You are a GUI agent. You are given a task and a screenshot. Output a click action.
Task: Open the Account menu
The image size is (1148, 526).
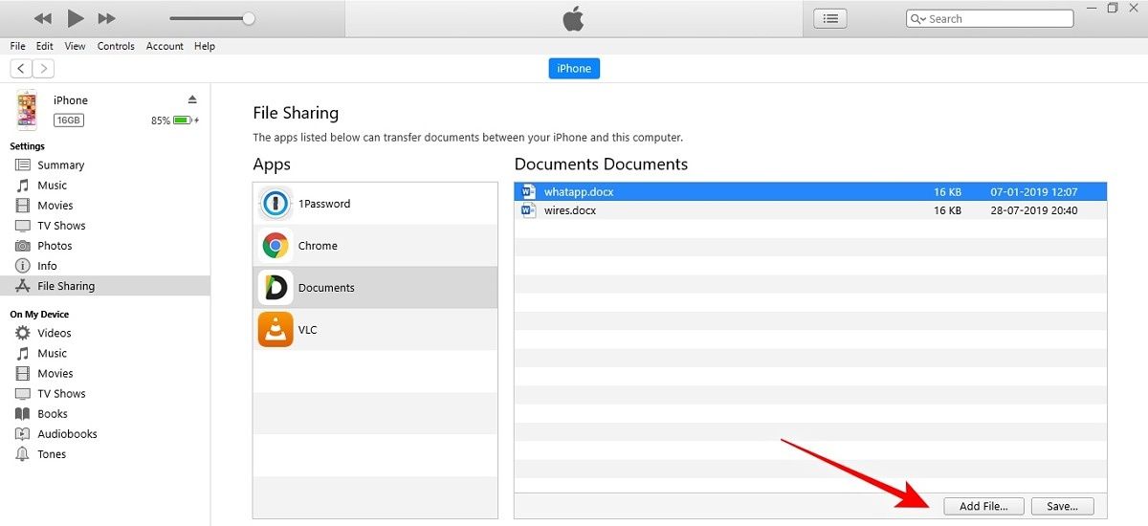[x=165, y=46]
